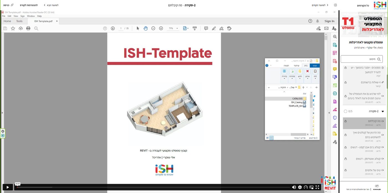Play the lesson video
The height and width of the screenshot is (193, 388).
pyautogui.click(x=7, y=187)
